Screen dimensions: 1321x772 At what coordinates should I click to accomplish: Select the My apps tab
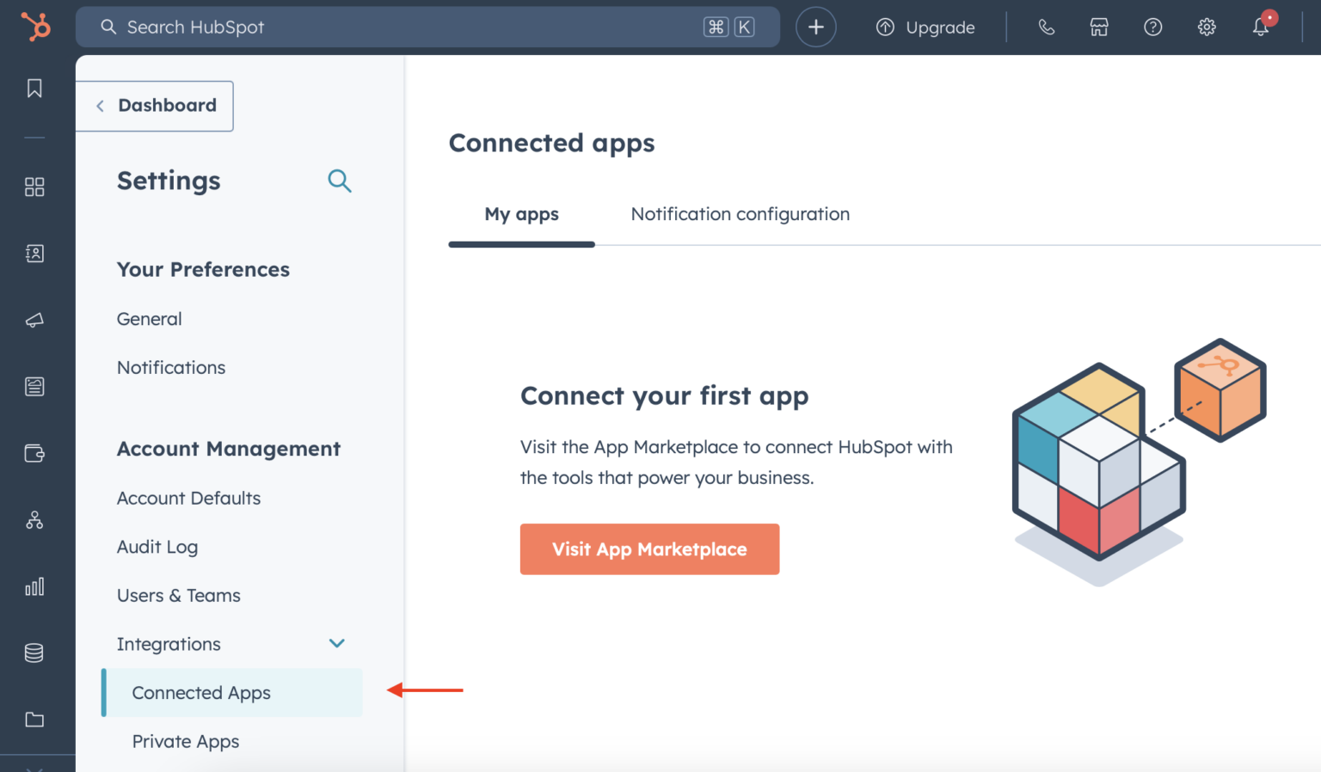point(521,214)
